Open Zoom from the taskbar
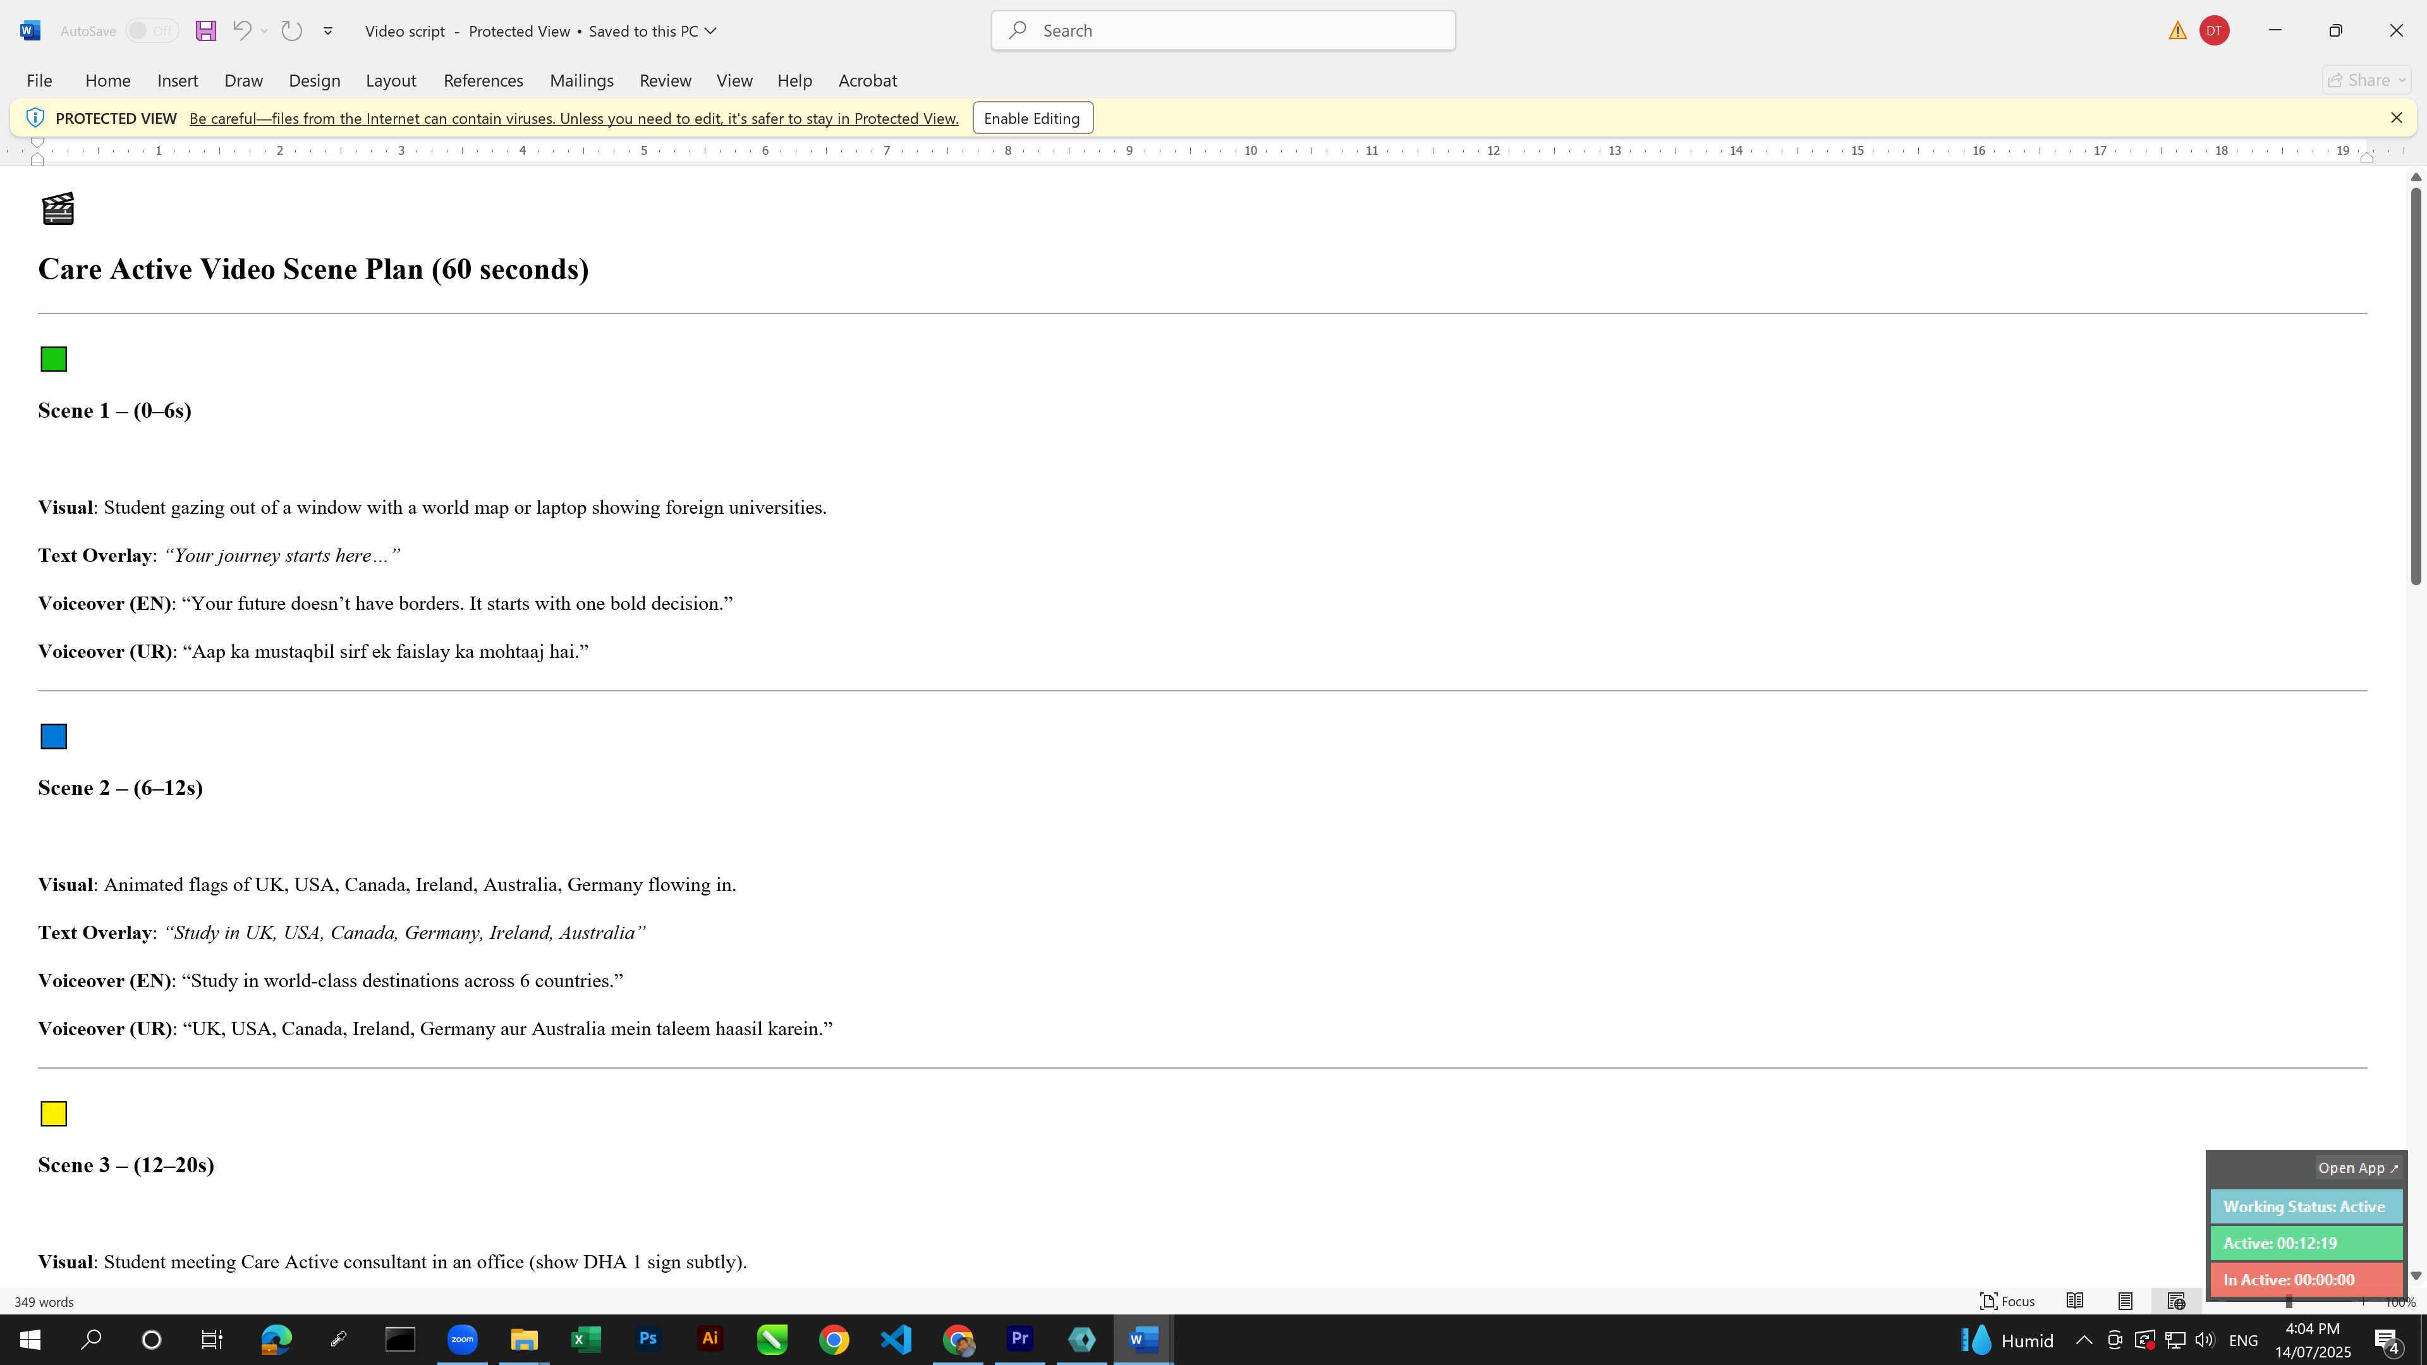The image size is (2427, 1365). click(463, 1340)
